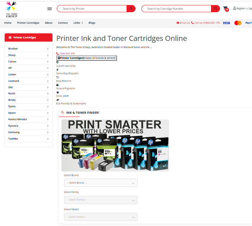Focus the Search by Printer field
This screenshot has width=252, height=226.
[92, 9]
